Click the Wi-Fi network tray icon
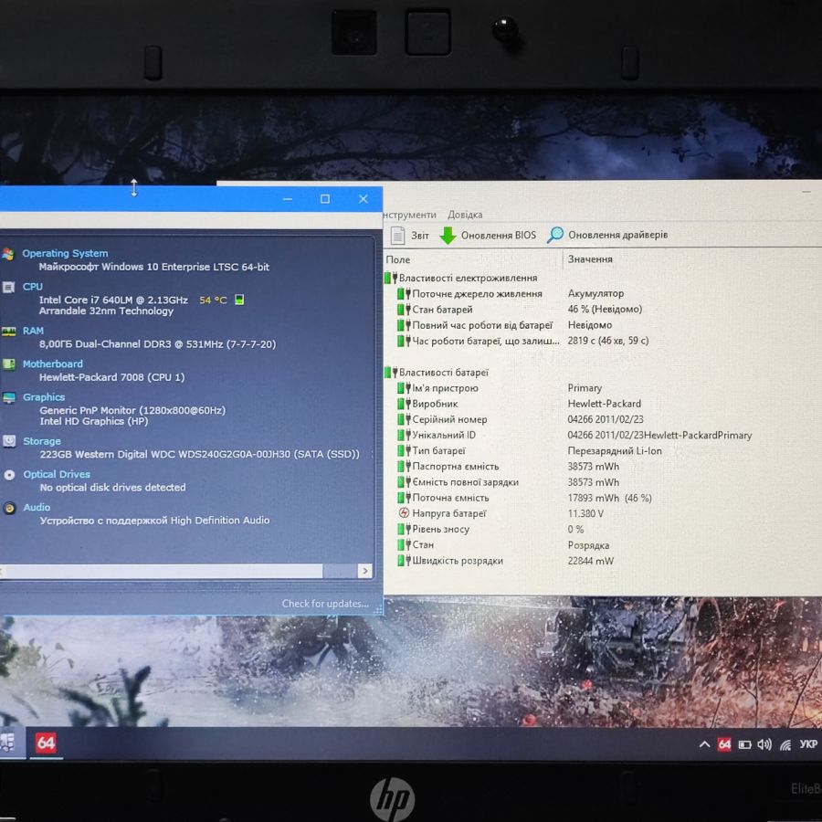This screenshot has width=822, height=822. 785,745
